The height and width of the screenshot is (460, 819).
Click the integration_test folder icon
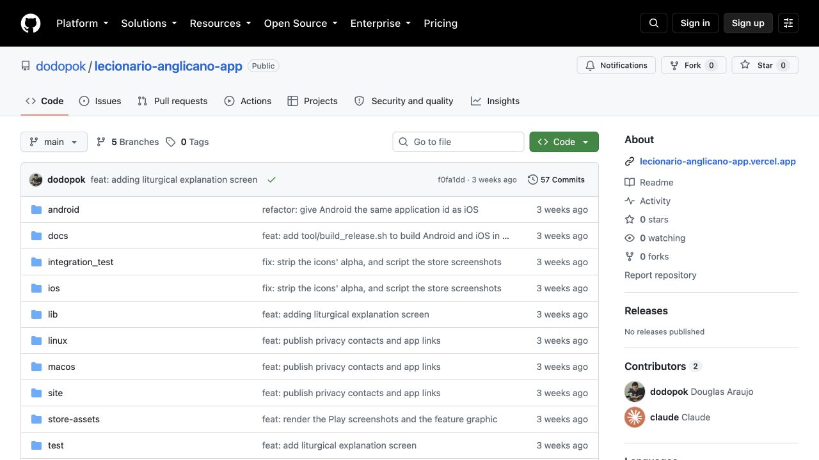36,262
